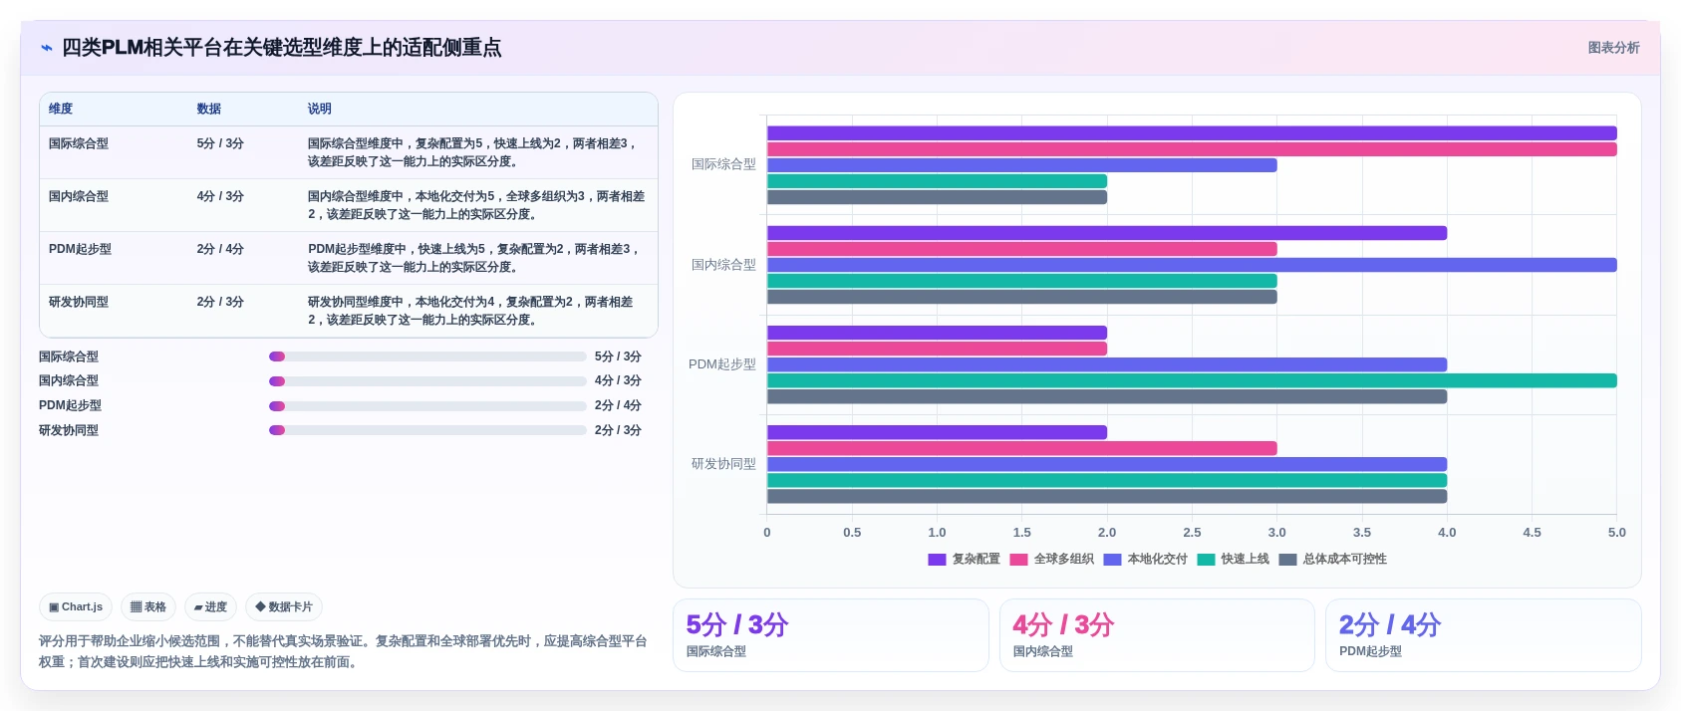1681x711 pixels.
Task: Select the Chart.js tag chip
Action: (x=76, y=606)
